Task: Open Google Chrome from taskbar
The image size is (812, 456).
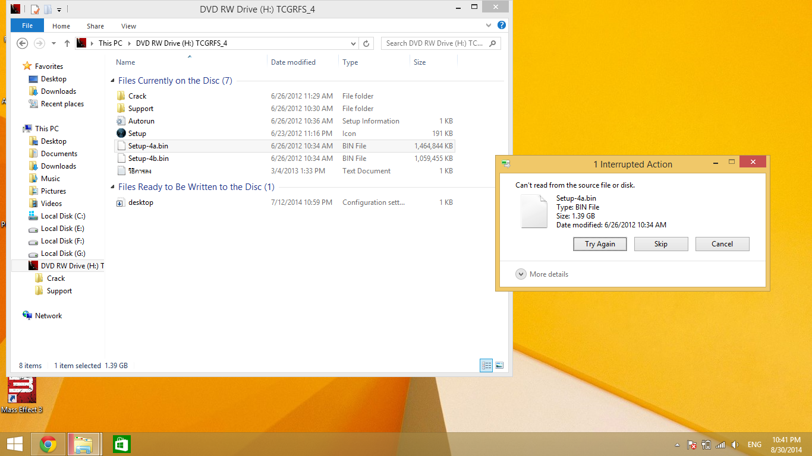Action: tap(48, 444)
